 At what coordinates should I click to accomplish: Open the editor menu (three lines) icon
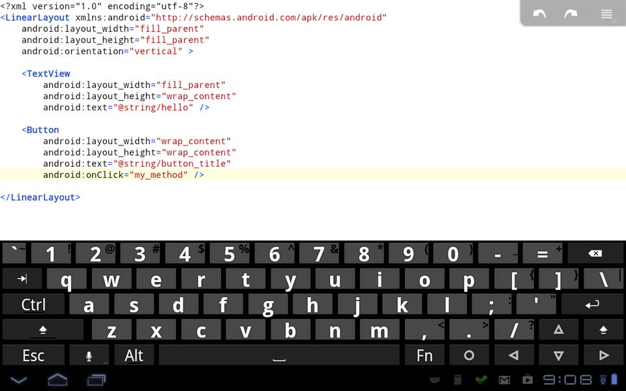(x=606, y=14)
